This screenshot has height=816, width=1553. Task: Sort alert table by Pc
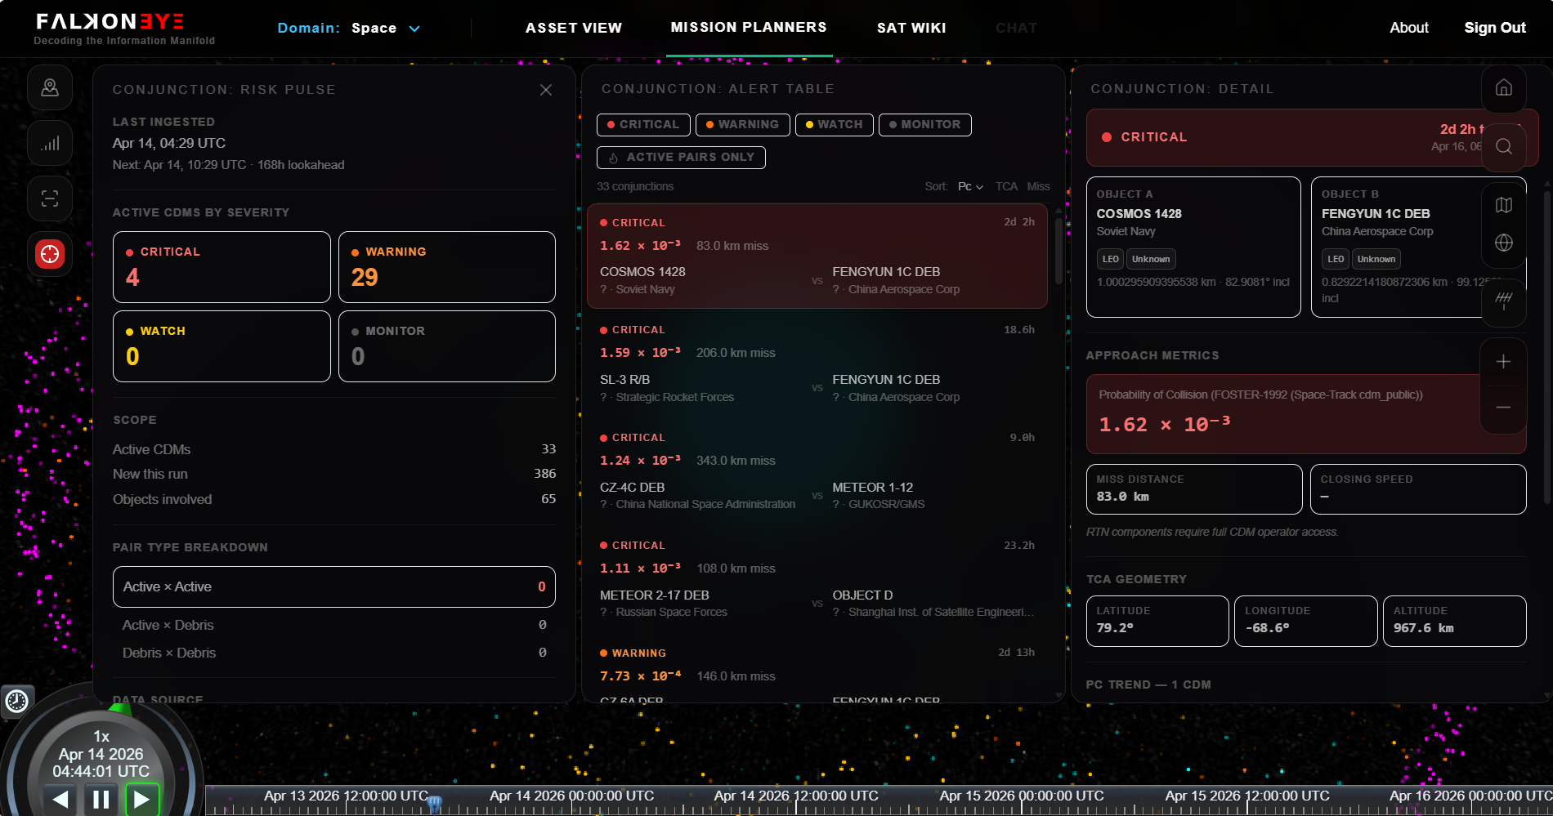970,186
